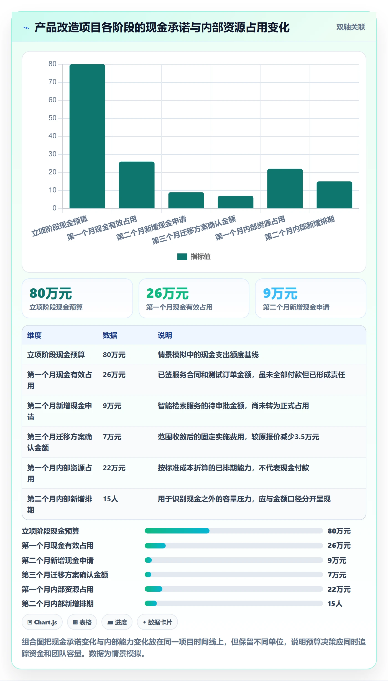The image size is (388, 681).
Task: Click the progress bar for 第二个月新增现金申请
Action: click(x=234, y=560)
